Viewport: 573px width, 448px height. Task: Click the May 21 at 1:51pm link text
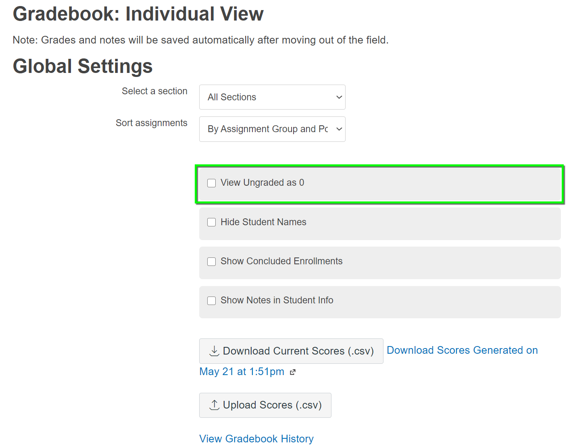point(242,371)
